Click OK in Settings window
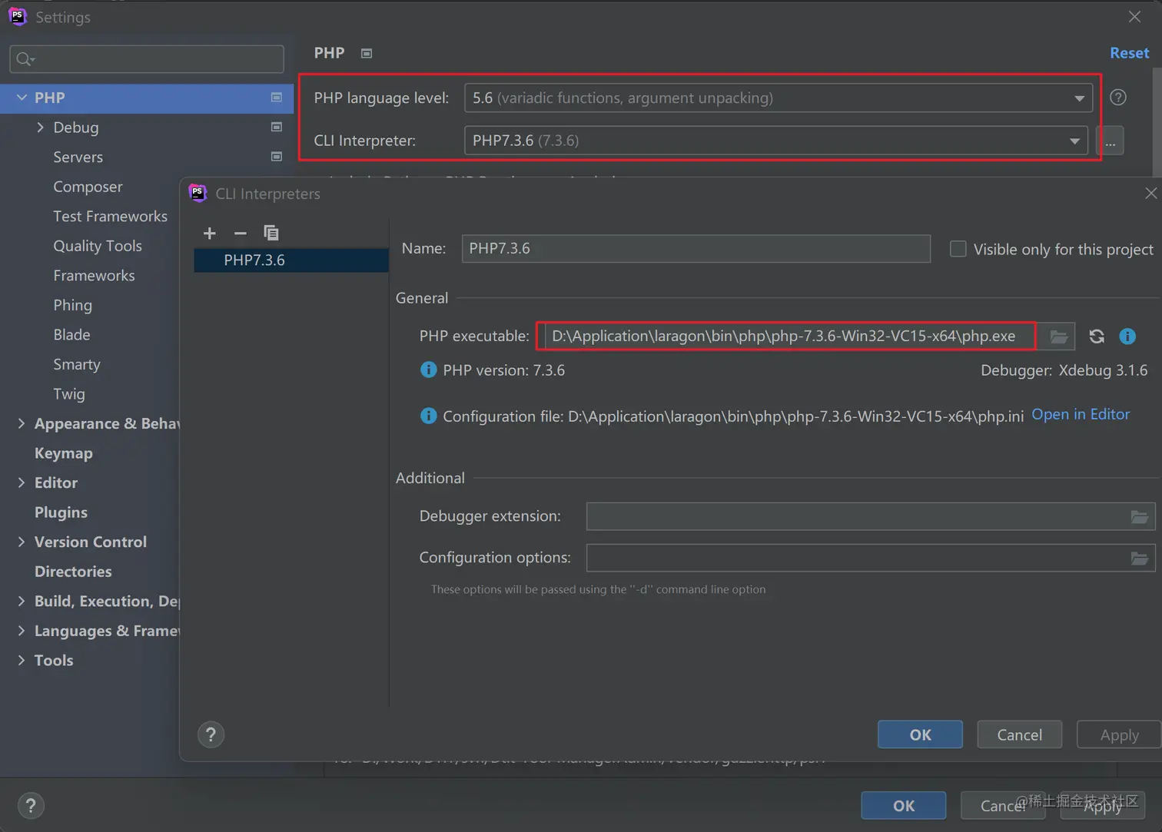This screenshot has height=832, width=1162. [x=904, y=805]
